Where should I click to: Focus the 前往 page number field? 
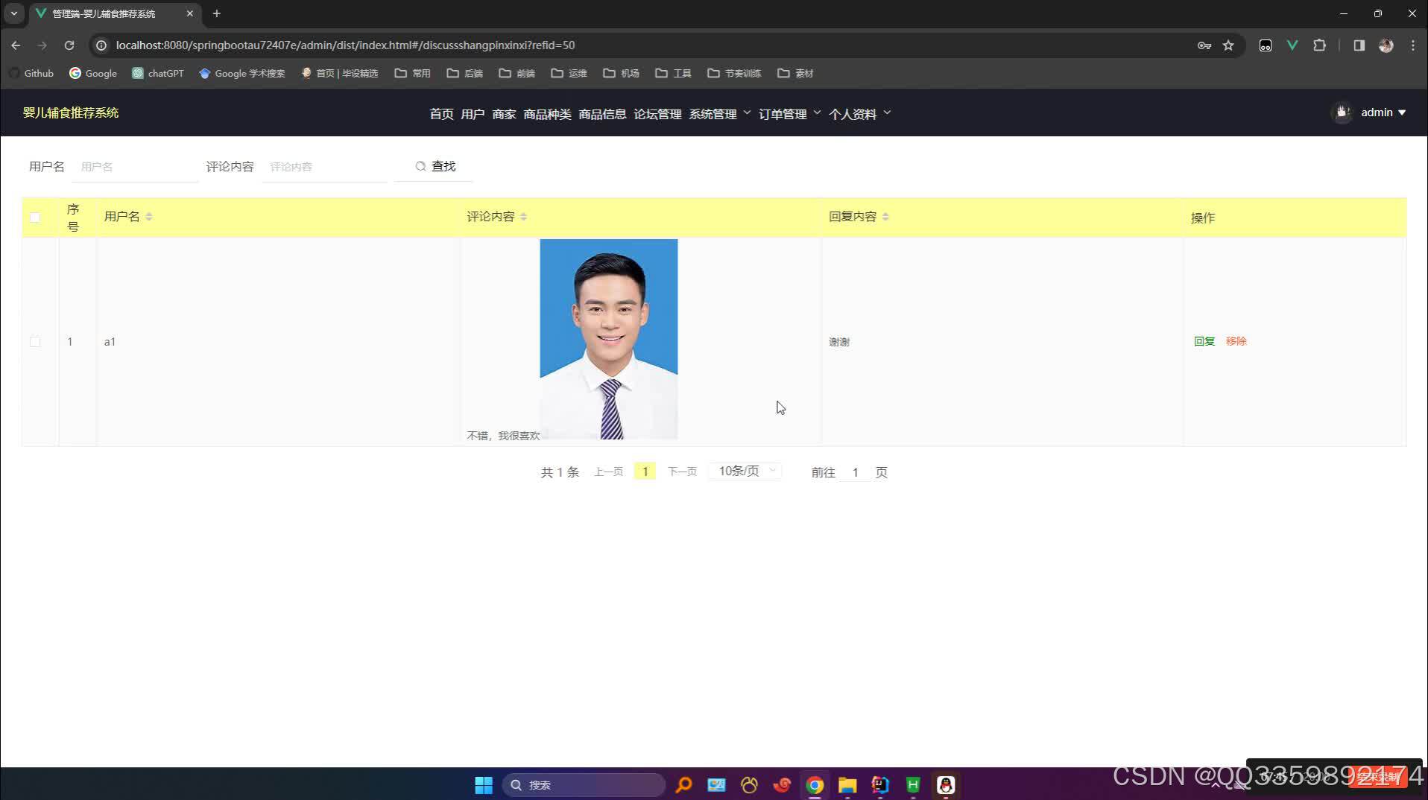pyautogui.click(x=855, y=472)
